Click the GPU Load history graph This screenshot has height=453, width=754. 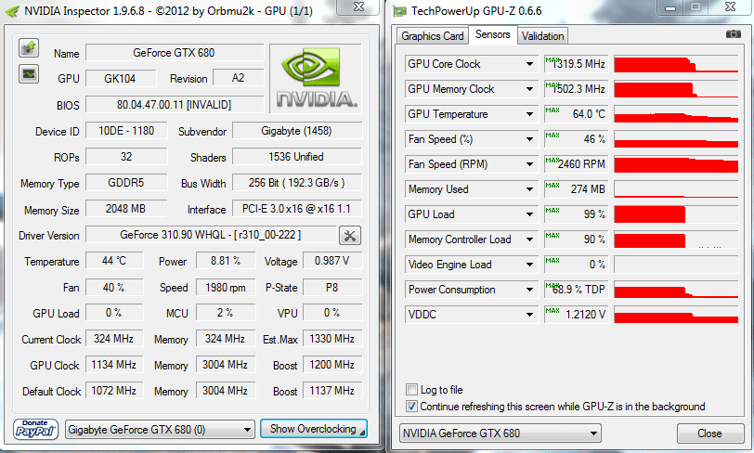coord(676,214)
